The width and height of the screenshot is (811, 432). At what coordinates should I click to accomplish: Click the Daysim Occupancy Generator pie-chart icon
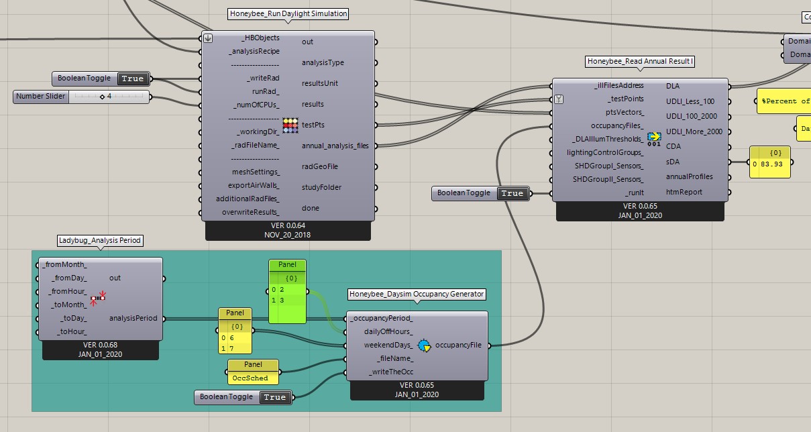point(424,345)
